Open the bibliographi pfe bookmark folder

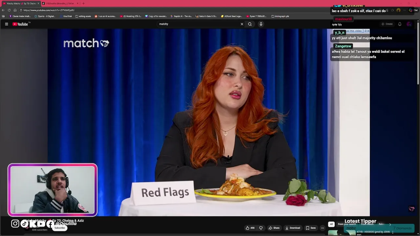280,16
